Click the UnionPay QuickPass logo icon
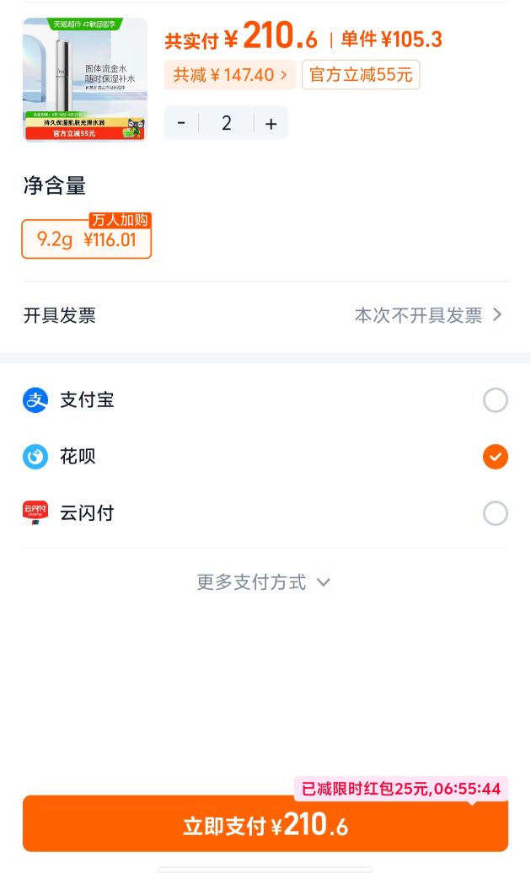The width and height of the screenshot is (531, 873). point(35,513)
